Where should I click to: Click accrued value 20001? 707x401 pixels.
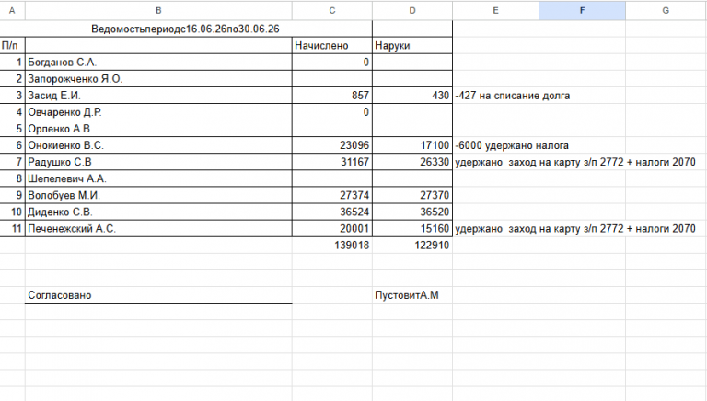331,229
